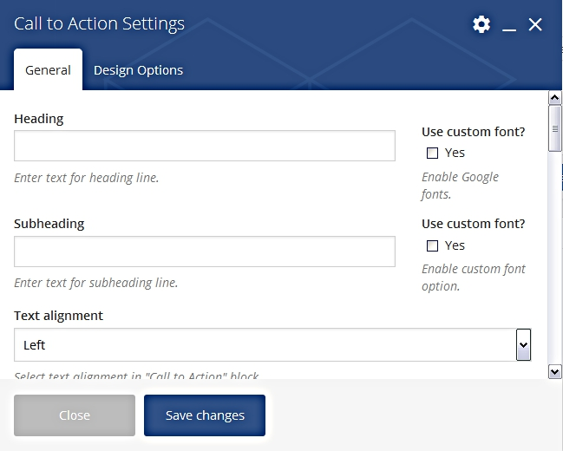Click the vertical scrollbar thumb
Viewport: 563px width, 451px height.
coord(555,128)
